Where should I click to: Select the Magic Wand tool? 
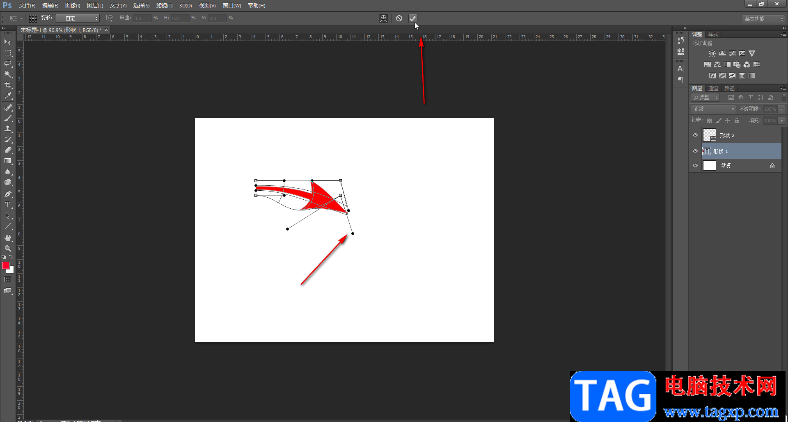8,74
